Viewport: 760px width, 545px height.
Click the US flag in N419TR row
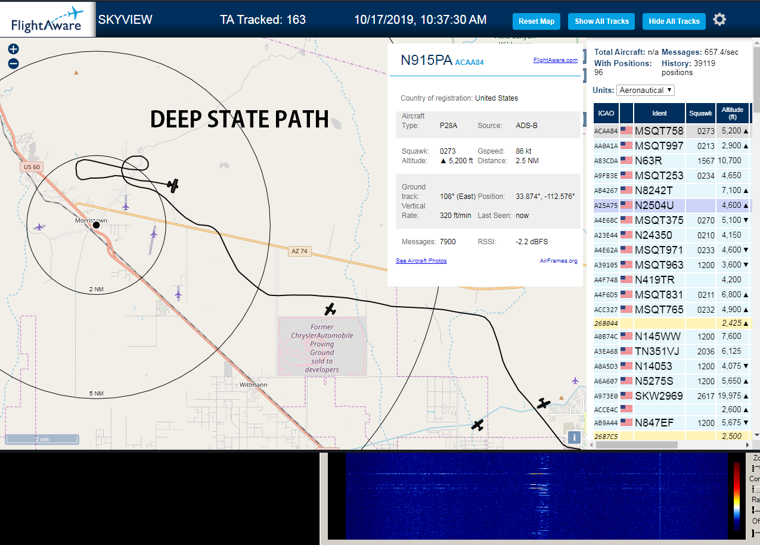[x=626, y=279]
